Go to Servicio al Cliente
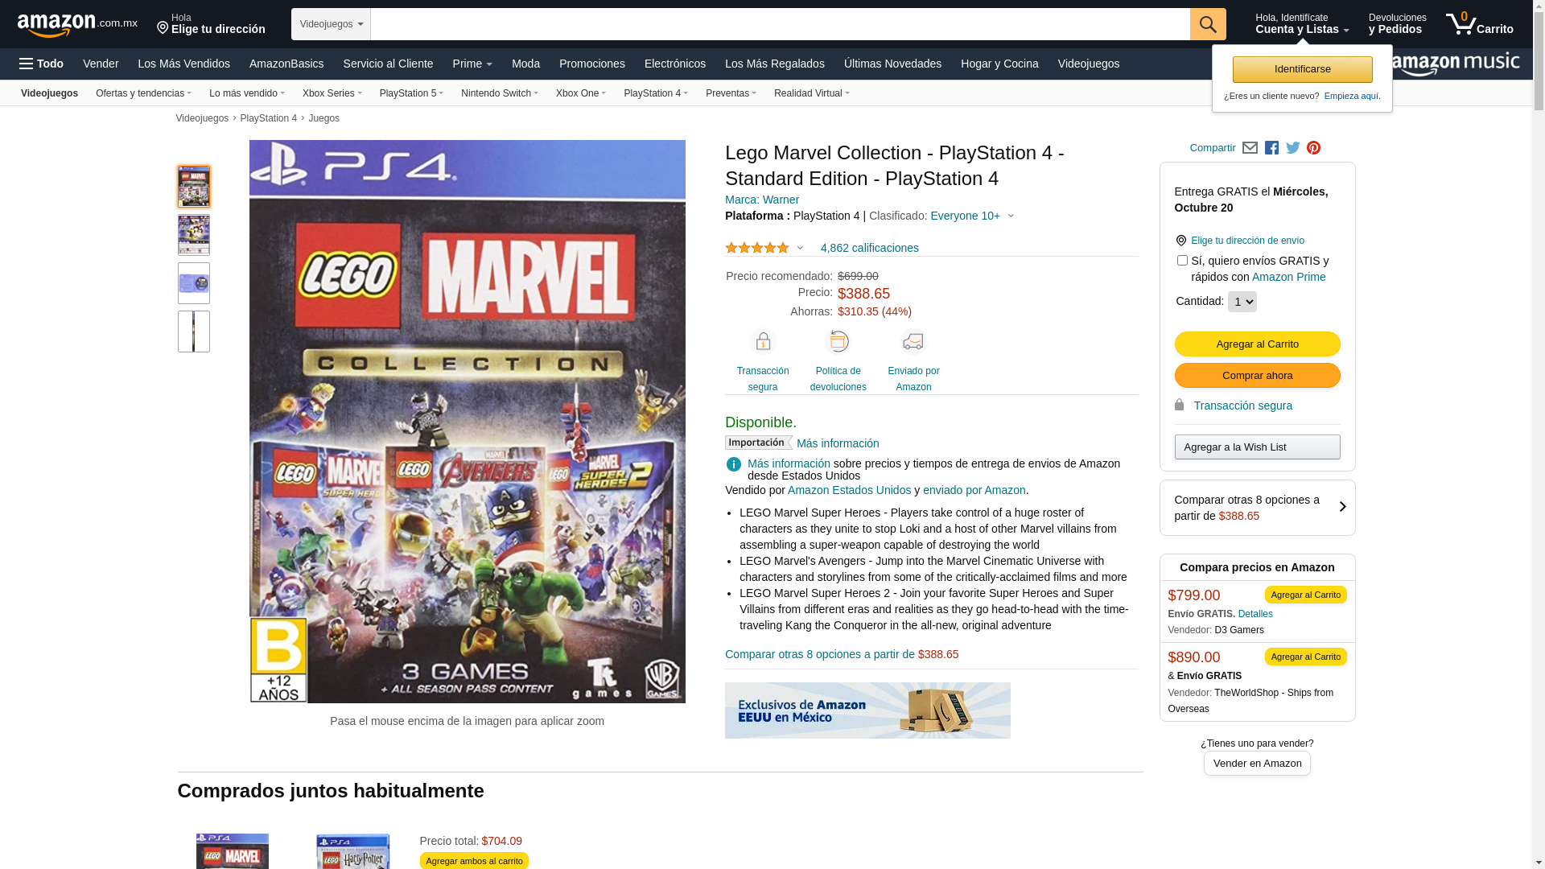 (x=388, y=64)
